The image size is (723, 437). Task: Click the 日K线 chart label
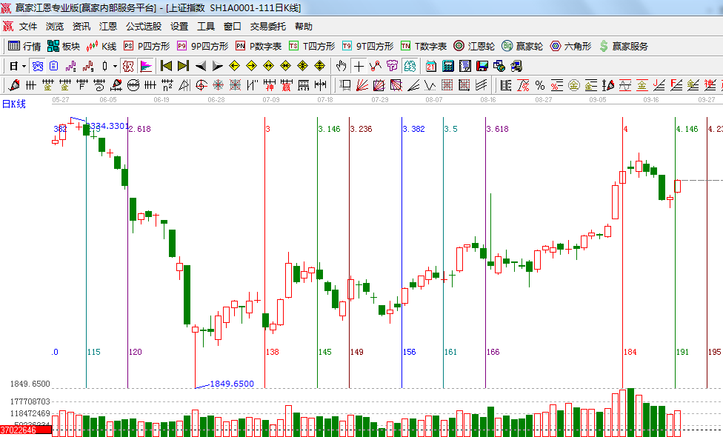13,104
